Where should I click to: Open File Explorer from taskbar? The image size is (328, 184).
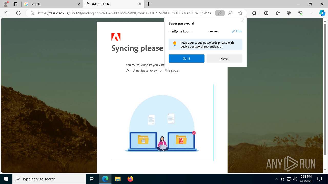click(x=118, y=179)
